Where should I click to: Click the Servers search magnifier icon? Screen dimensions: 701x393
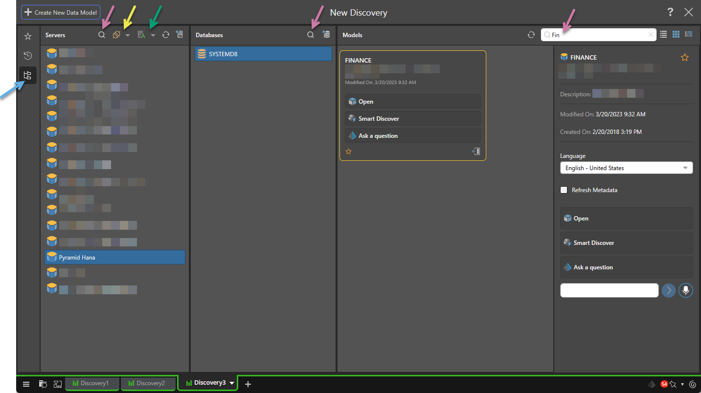coord(102,35)
